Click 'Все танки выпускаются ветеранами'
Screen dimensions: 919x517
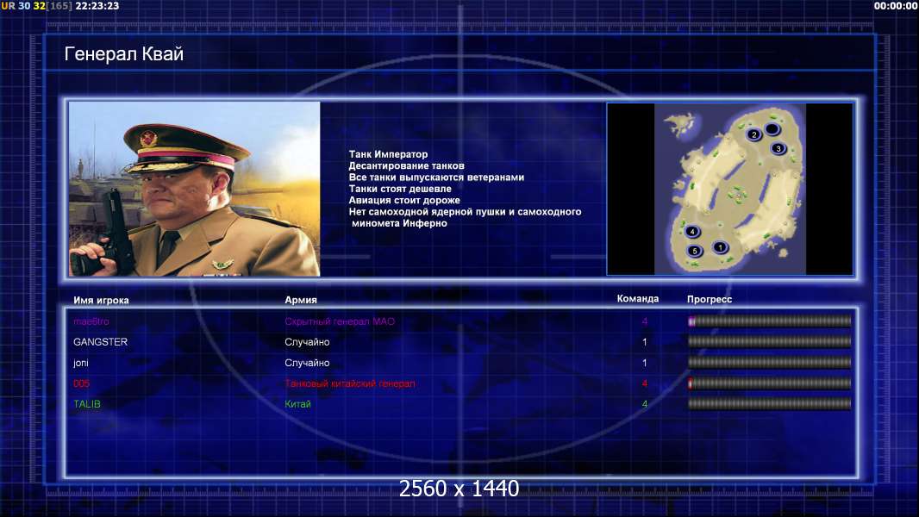coord(436,177)
